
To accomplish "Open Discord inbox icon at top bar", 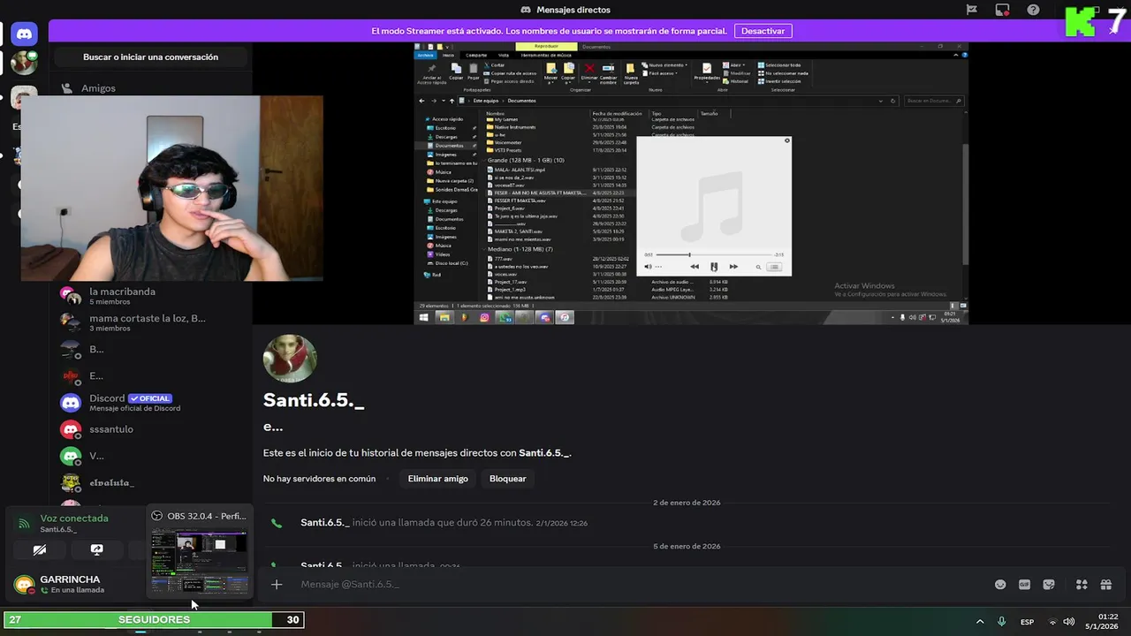I will click(x=1002, y=10).
